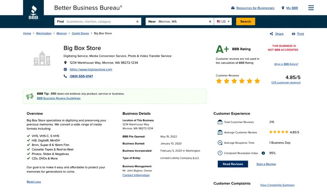Click the VHS, VHS-C, S-VHS list item

[x=45, y=136]
